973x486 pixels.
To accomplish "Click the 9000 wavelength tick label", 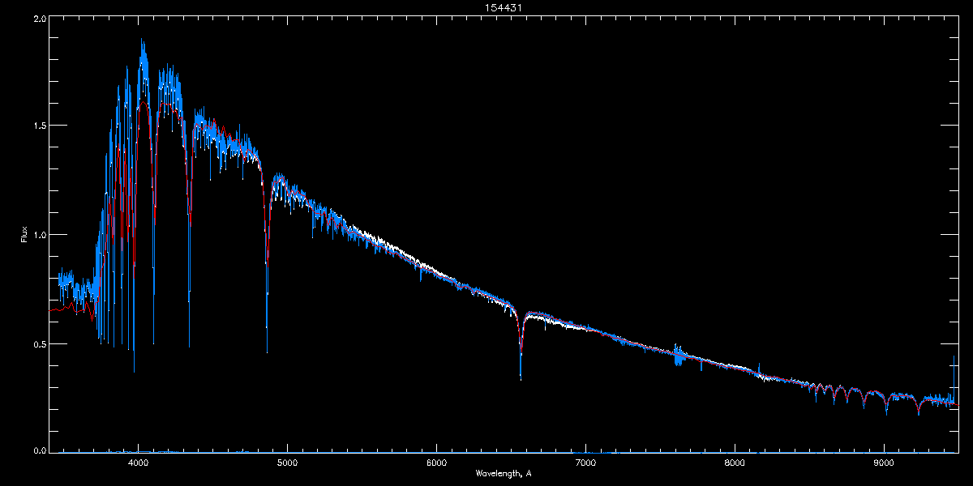I will [884, 463].
